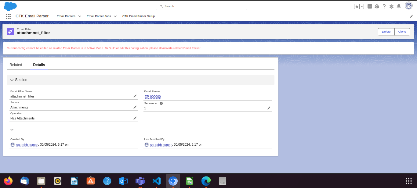Click inside the global Search box
Image resolution: width=417 pixels, height=188 pixels.
click(201, 6)
